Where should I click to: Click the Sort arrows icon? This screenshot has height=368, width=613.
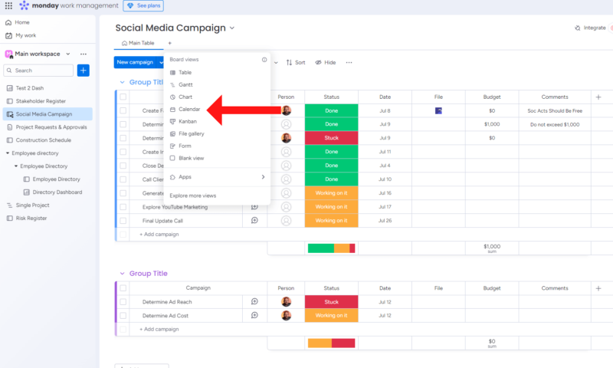tap(289, 63)
